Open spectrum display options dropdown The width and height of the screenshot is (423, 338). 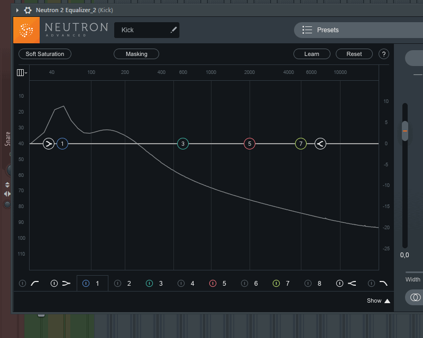click(22, 72)
